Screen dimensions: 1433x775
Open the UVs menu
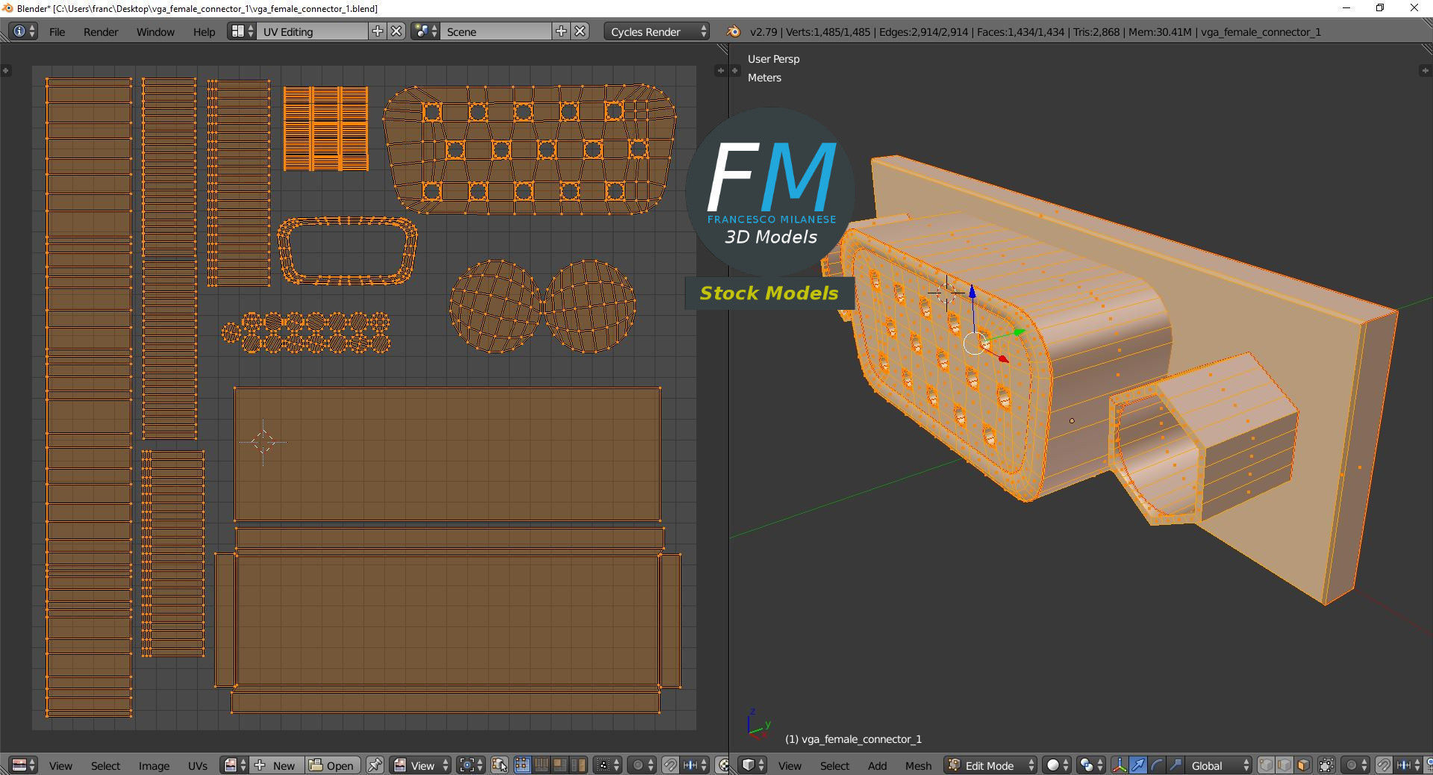coord(198,766)
